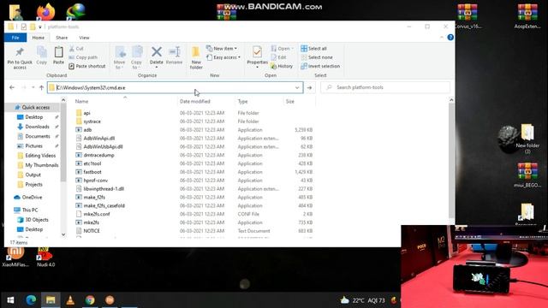Viewport: 548px width, 308px height.
Task: Open Pictures in navigation pane
Action: click(33, 146)
